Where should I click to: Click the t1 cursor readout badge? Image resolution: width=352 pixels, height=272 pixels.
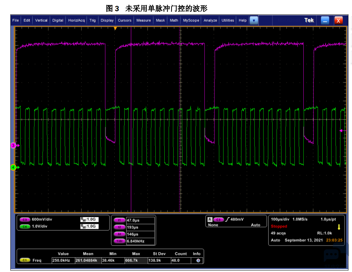pos(120,220)
